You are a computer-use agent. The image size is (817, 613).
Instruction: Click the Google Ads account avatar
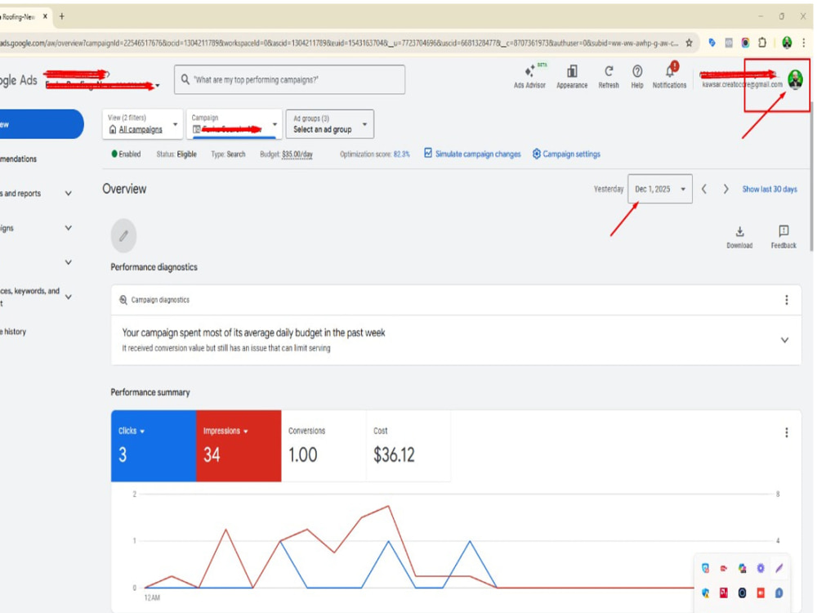coord(795,79)
